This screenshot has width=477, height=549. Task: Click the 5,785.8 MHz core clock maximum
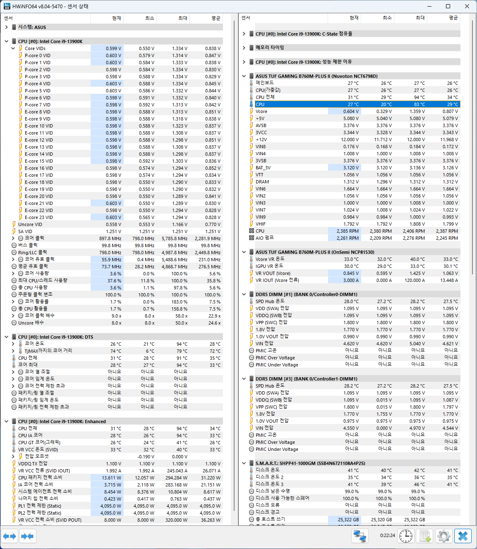(174, 238)
